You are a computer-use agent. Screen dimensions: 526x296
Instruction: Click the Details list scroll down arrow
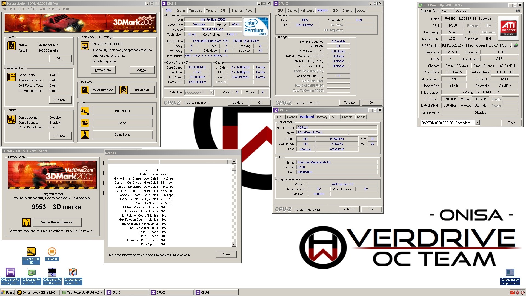(x=234, y=244)
